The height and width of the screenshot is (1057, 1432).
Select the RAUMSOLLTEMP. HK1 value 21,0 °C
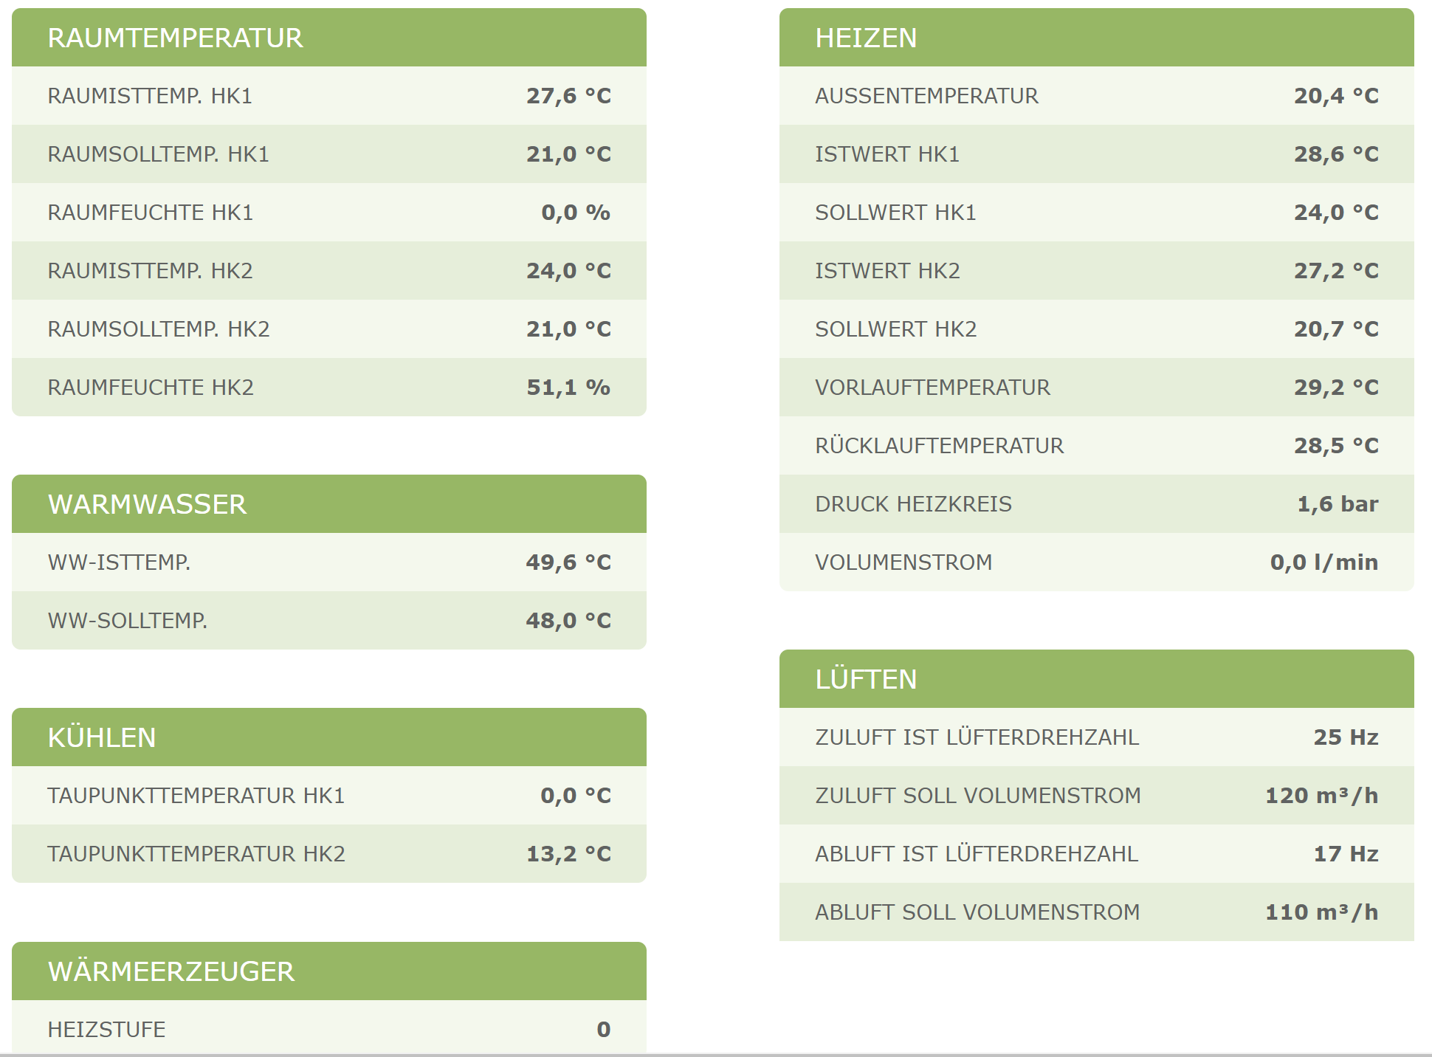568,154
